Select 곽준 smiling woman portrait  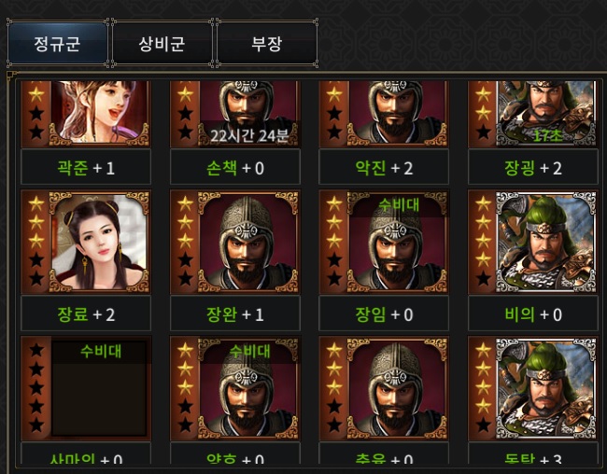[100, 114]
